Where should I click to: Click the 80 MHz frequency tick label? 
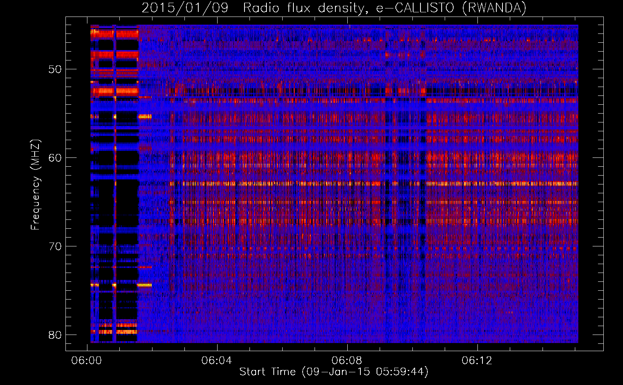coord(55,335)
